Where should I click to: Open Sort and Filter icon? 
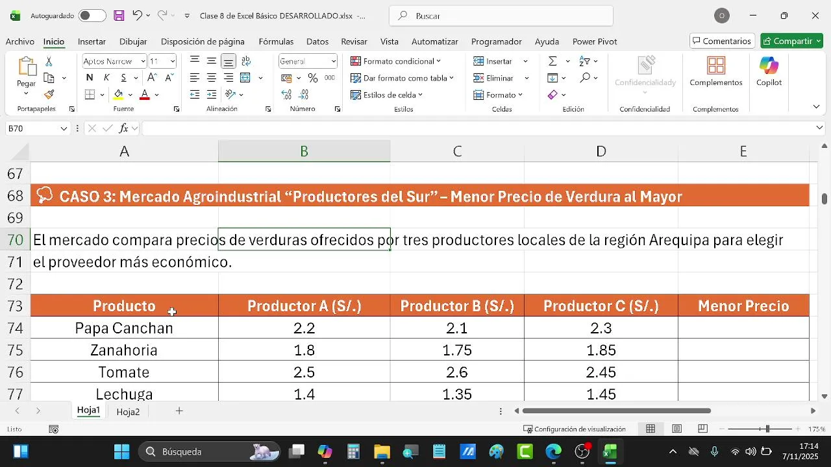(x=584, y=61)
